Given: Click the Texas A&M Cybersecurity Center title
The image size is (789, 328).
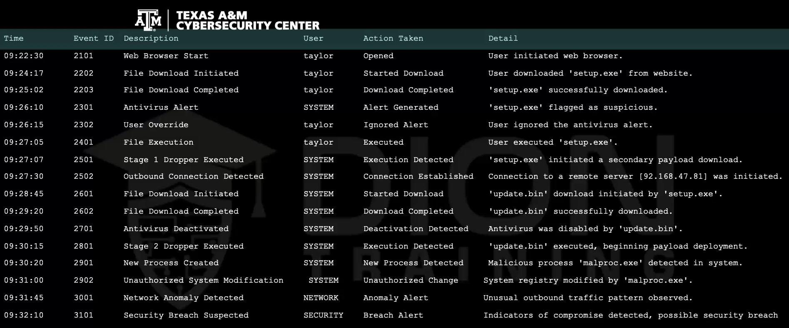Looking at the screenshot, I should point(247,20).
